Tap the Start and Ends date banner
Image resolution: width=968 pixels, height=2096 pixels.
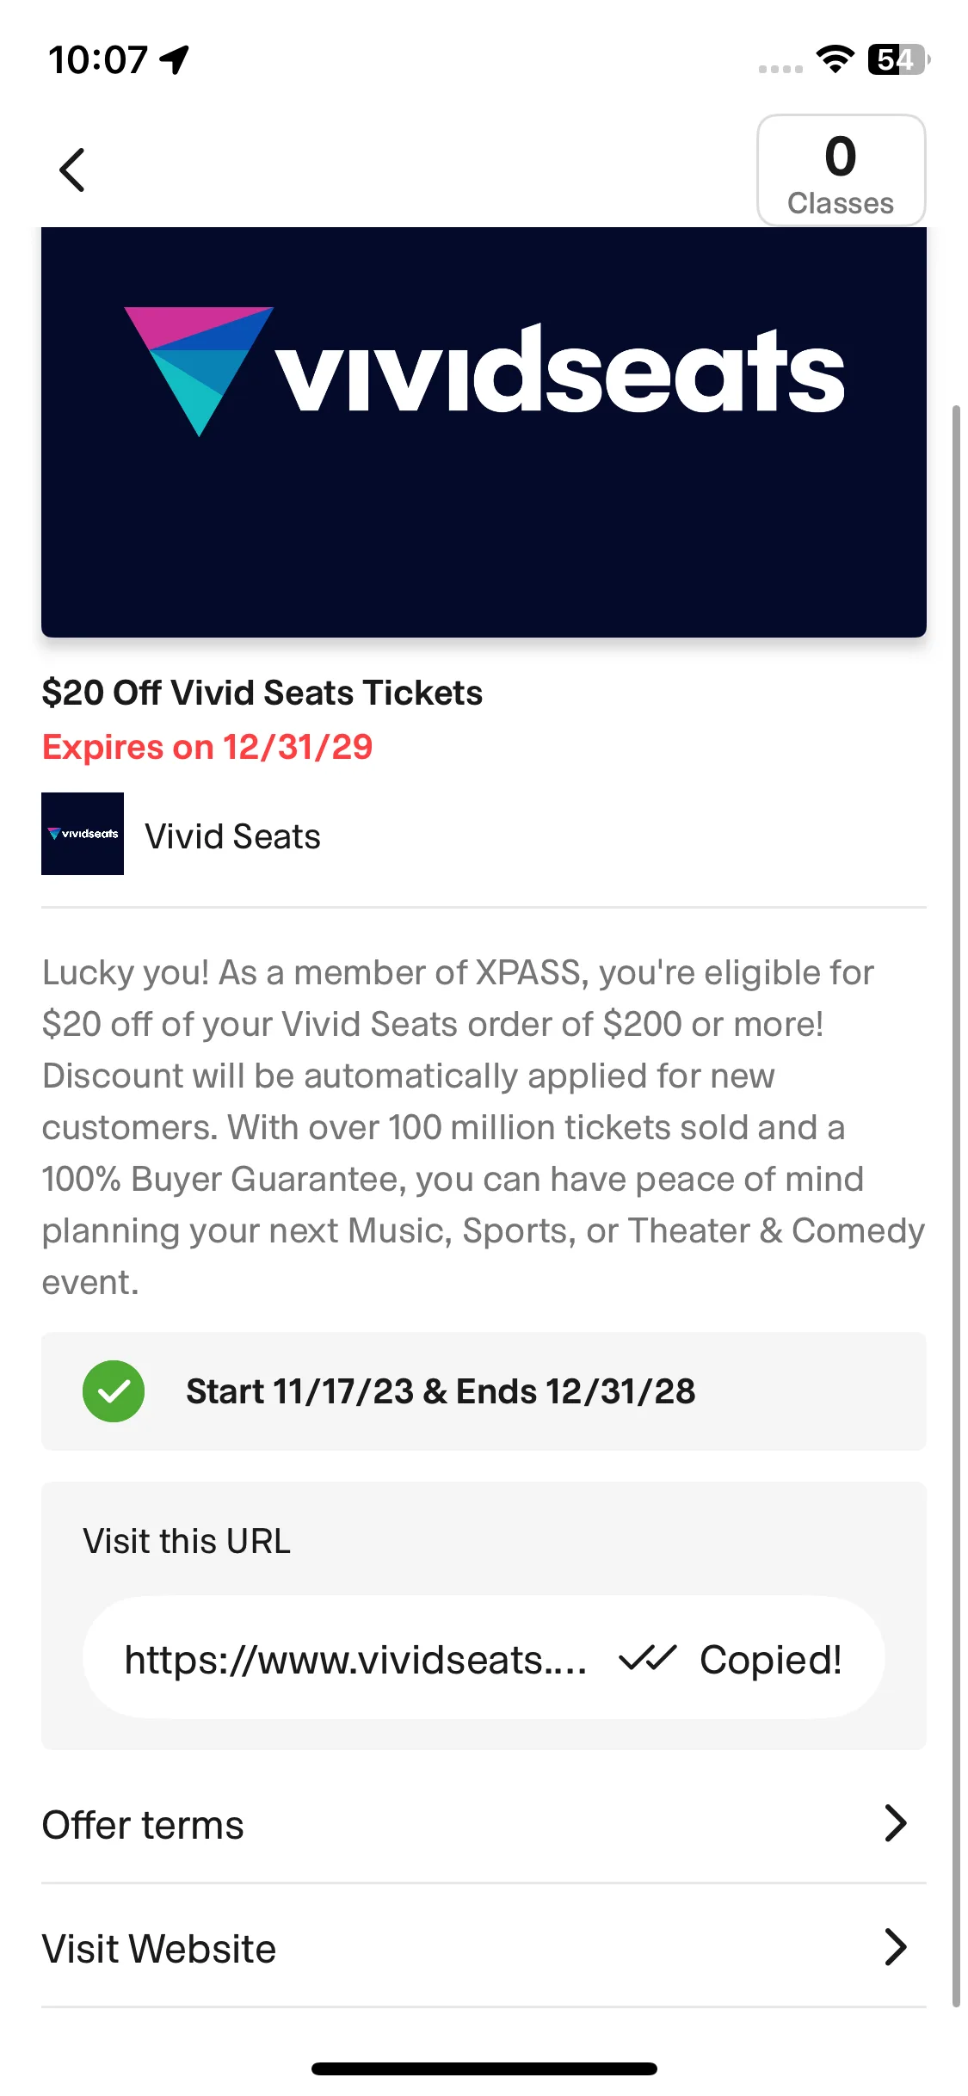[484, 1390]
